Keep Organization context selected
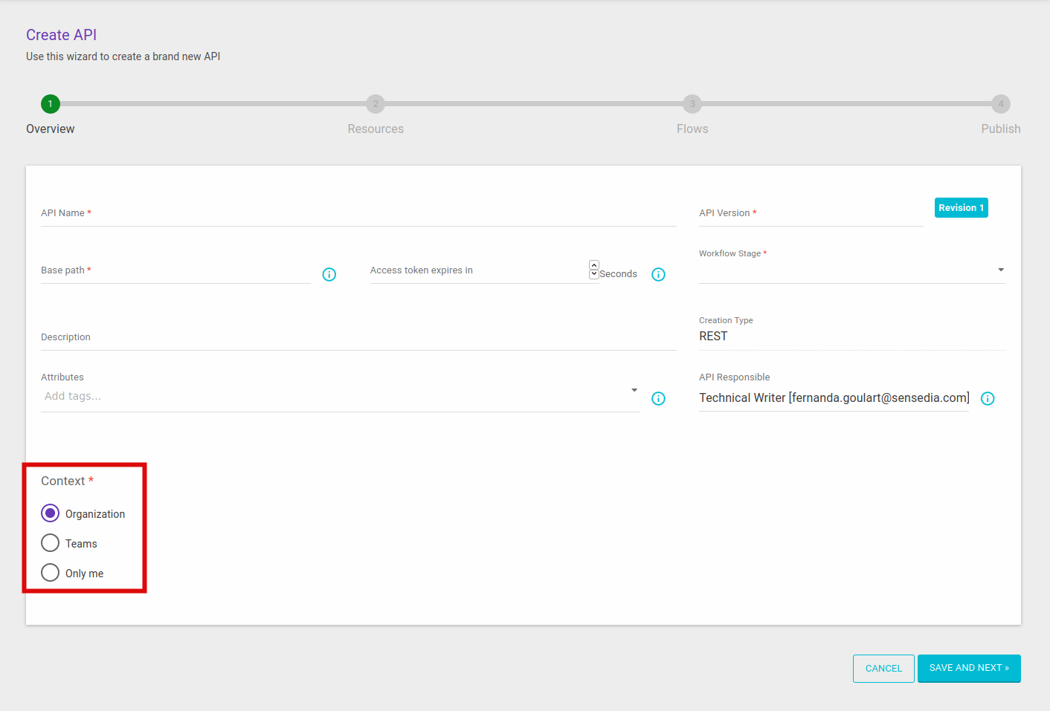This screenshot has height=711, width=1050. pos(50,513)
